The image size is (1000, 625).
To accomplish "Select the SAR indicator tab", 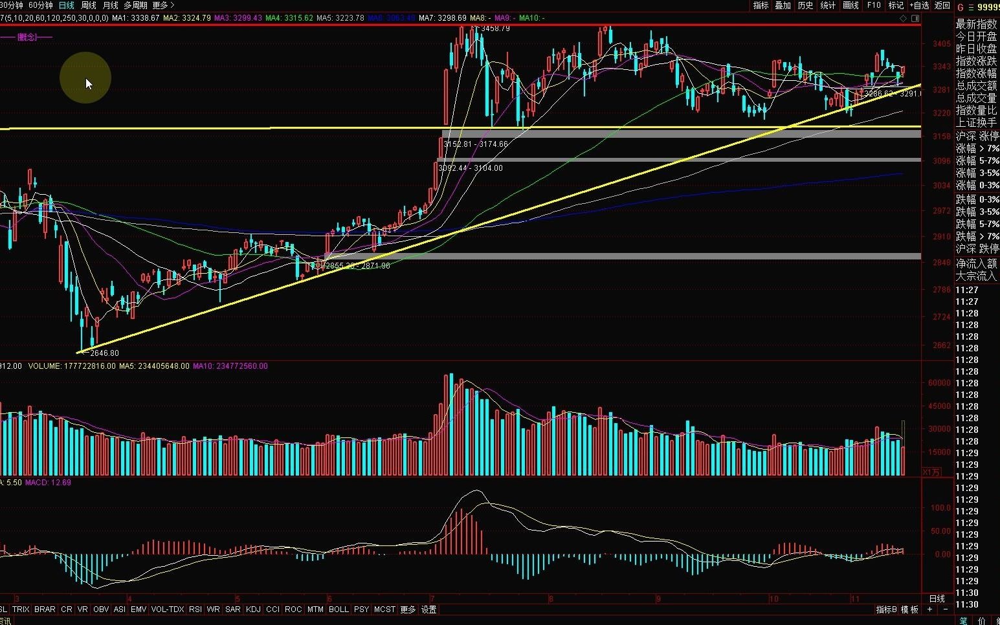I will tap(233, 609).
